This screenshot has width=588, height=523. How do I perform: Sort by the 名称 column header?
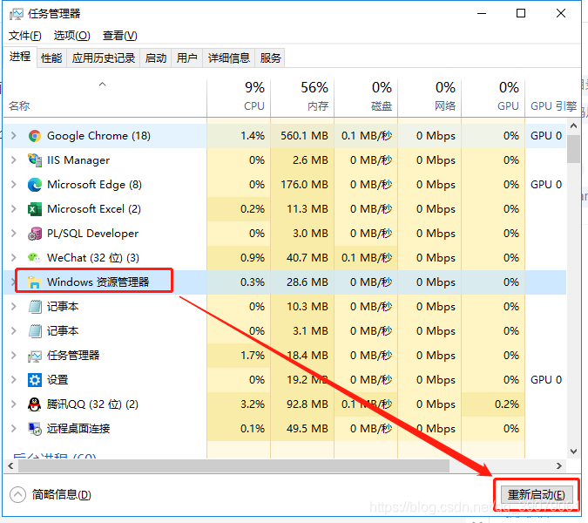[x=105, y=97]
